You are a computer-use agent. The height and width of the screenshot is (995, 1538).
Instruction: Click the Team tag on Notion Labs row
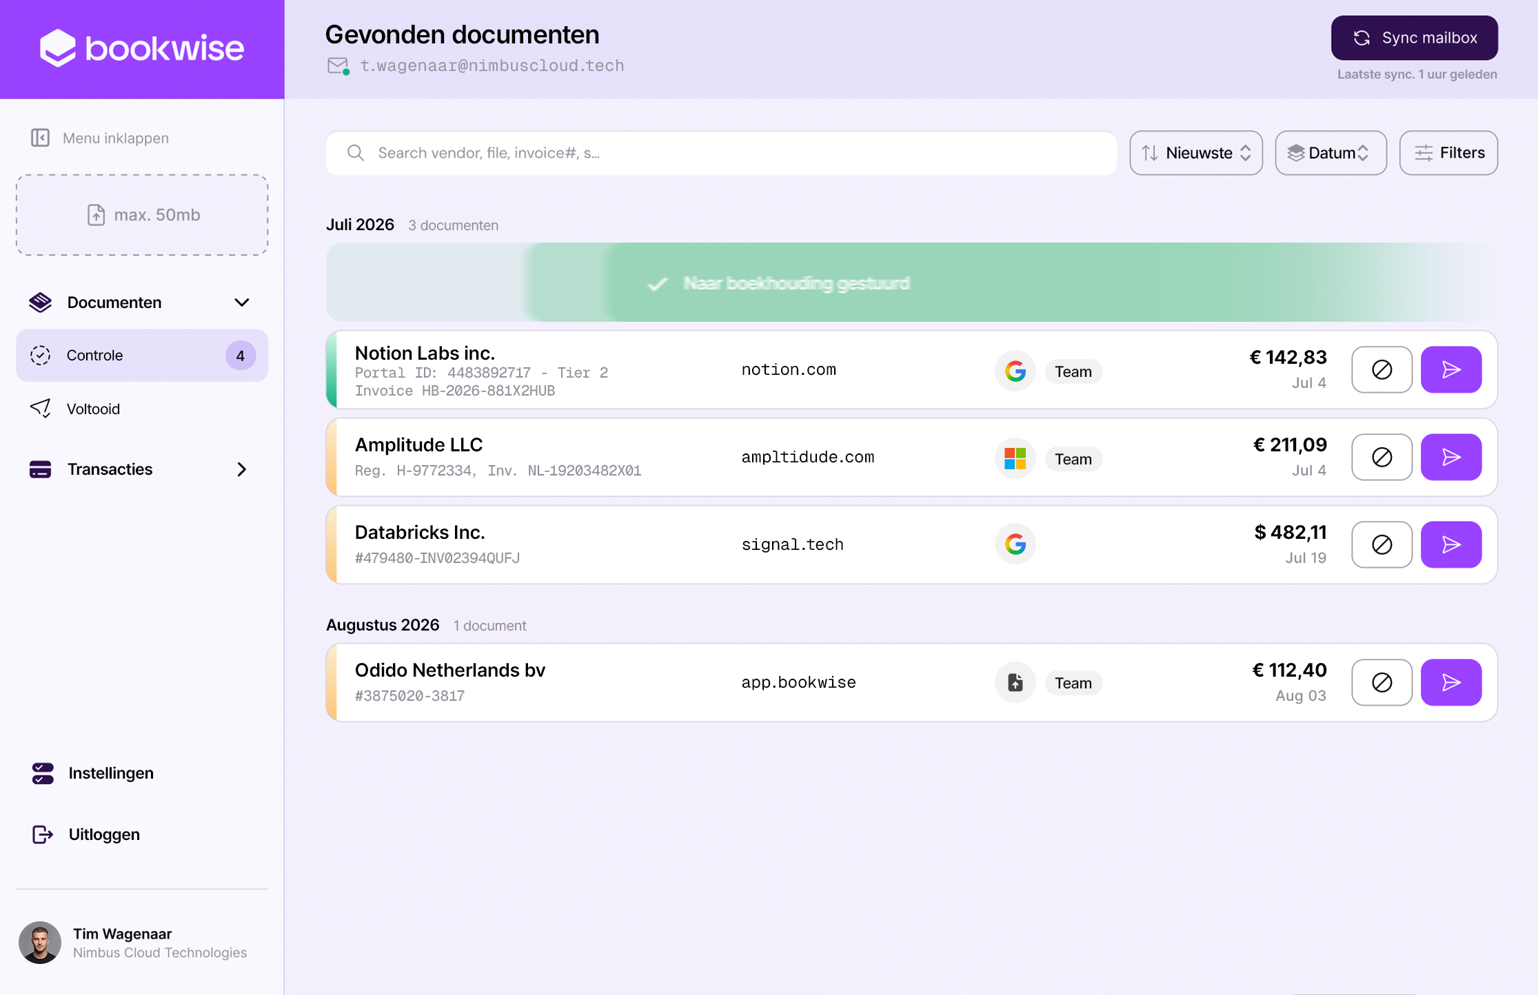click(1073, 371)
